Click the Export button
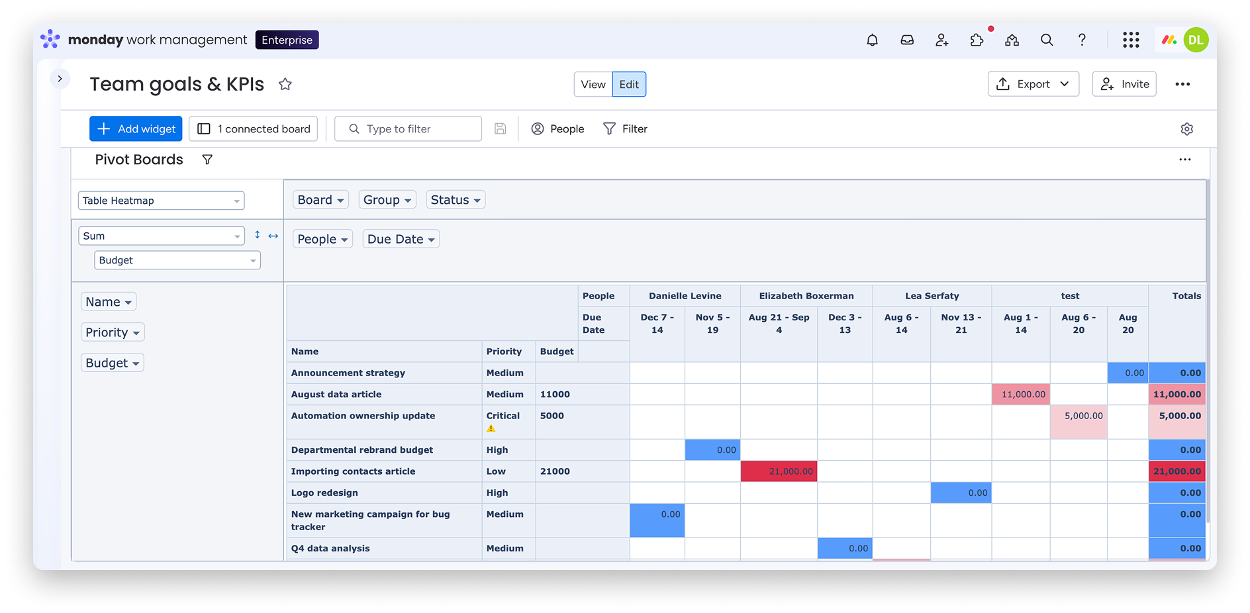1250x613 pixels. (1033, 84)
